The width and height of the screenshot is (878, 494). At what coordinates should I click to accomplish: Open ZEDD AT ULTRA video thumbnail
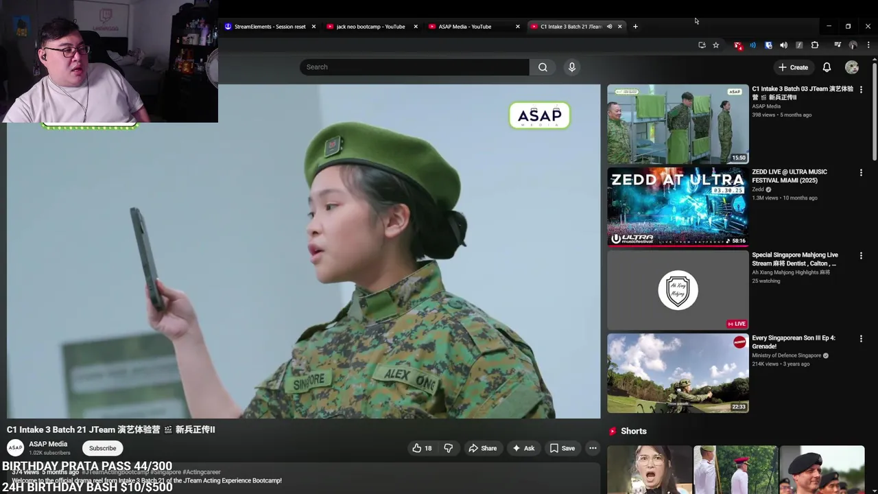tap(678, 207)
